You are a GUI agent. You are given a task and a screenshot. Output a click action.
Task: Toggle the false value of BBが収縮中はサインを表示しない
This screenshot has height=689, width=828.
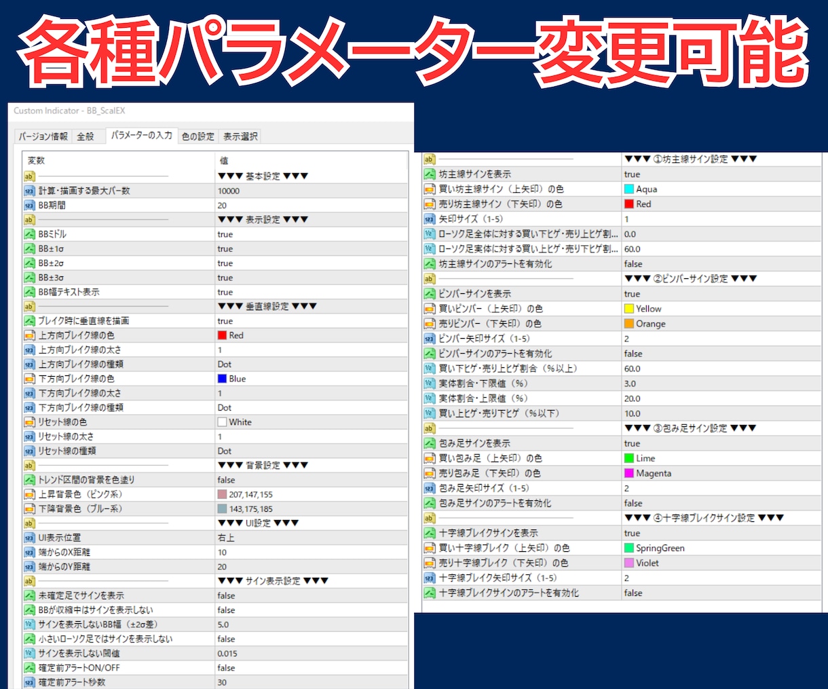tap(227, 610)
